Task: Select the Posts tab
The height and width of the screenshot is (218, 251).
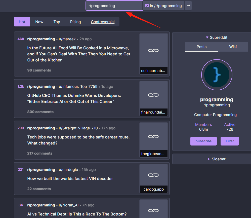Action: tap(201, 47)
